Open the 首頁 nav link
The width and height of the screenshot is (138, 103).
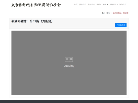76,5
